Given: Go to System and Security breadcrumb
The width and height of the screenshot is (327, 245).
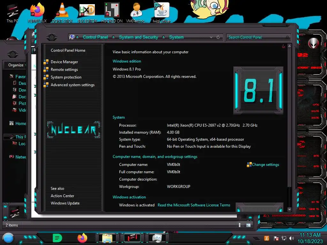Looking at the screenshot, I should [x=139, y=37].
